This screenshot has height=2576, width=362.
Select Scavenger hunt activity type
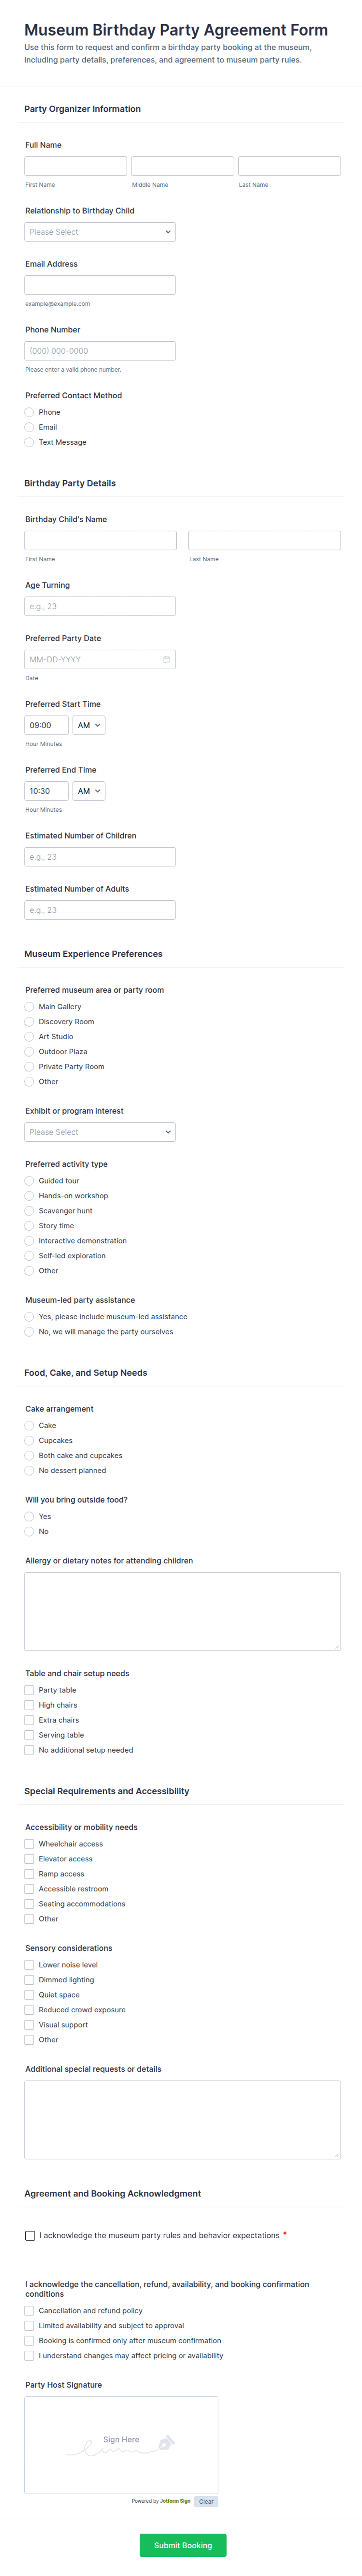tap(30, 1211)
